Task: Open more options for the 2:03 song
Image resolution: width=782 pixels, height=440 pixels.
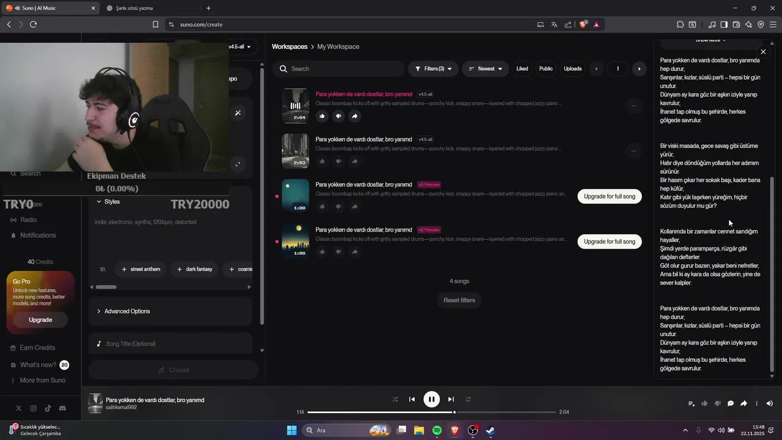Action: point(634,151)
